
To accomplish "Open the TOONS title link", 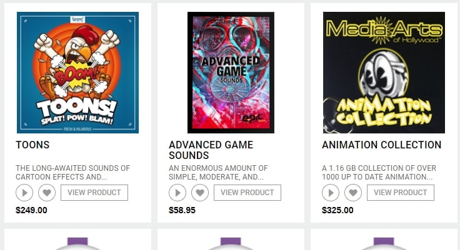I will coord(32,145).
